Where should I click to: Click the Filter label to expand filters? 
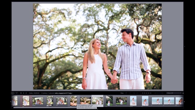pyautogui.click(x=122, y=93)
